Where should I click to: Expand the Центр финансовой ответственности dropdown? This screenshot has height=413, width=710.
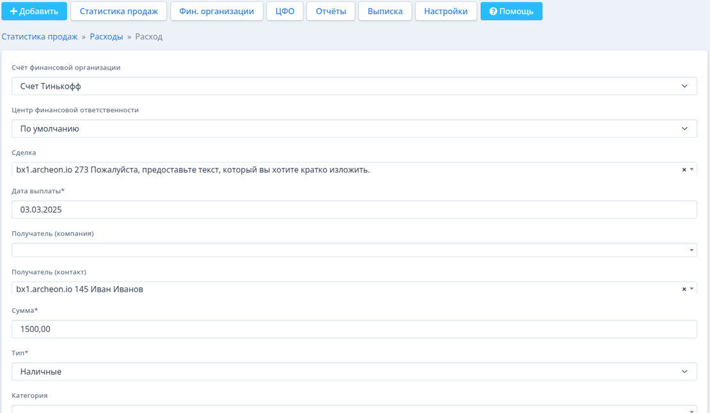click(x=354, y=129)
